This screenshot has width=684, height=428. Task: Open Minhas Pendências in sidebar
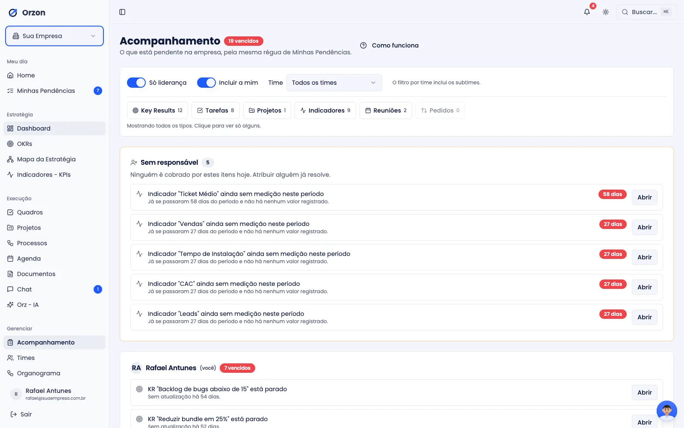tap(54, 91)
